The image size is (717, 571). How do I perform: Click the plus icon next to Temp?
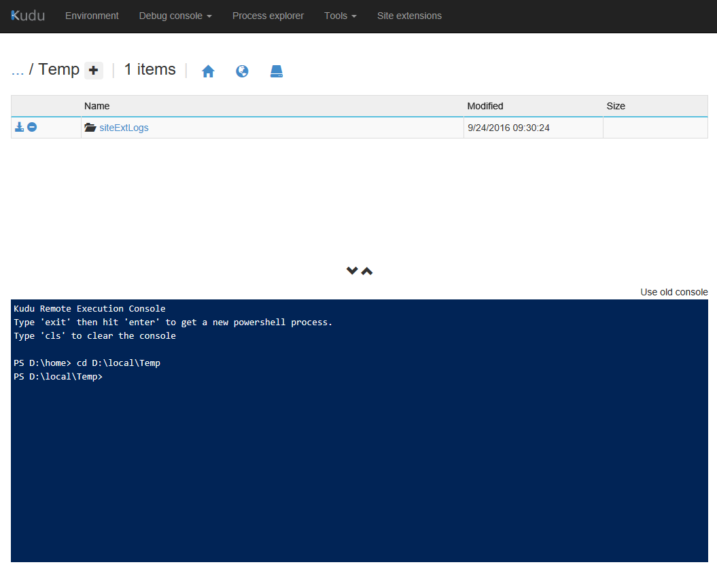tap(94, 70)
